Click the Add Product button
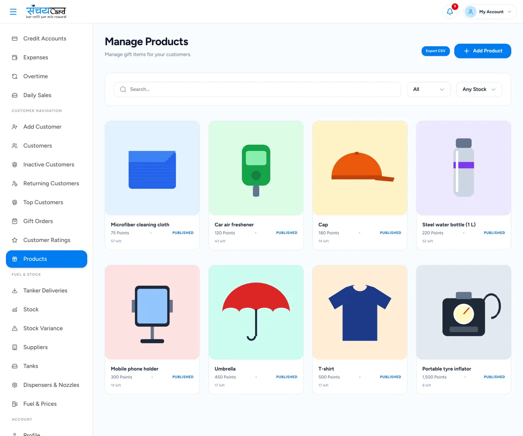This screenshot has height=436, width=523. coord(482,51)
